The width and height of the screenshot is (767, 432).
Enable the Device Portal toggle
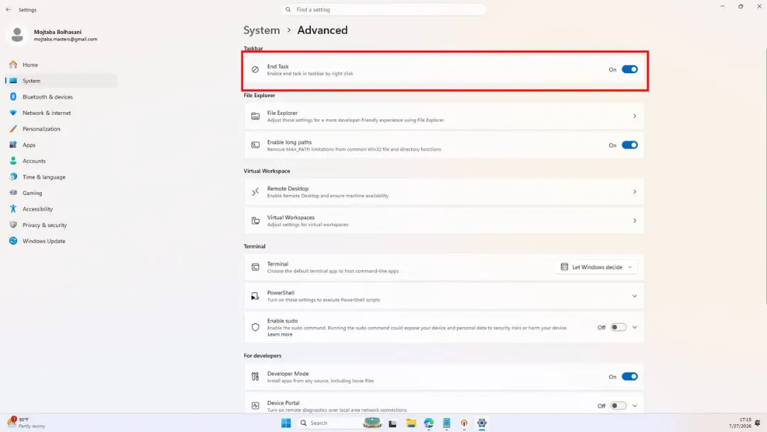coord(619,406)
